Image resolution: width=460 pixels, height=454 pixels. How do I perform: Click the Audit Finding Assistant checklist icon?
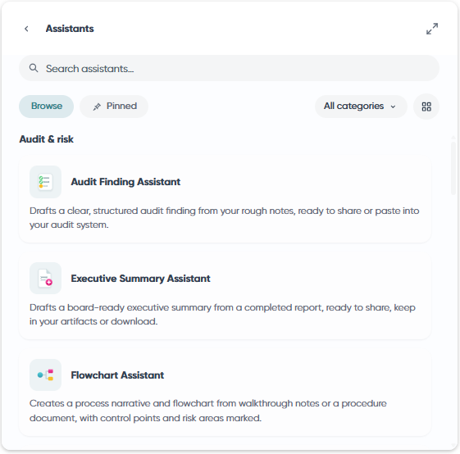coord(45,182)
